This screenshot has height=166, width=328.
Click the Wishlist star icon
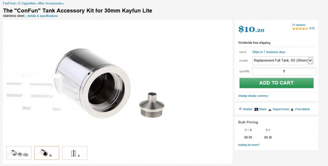[240, 109]
